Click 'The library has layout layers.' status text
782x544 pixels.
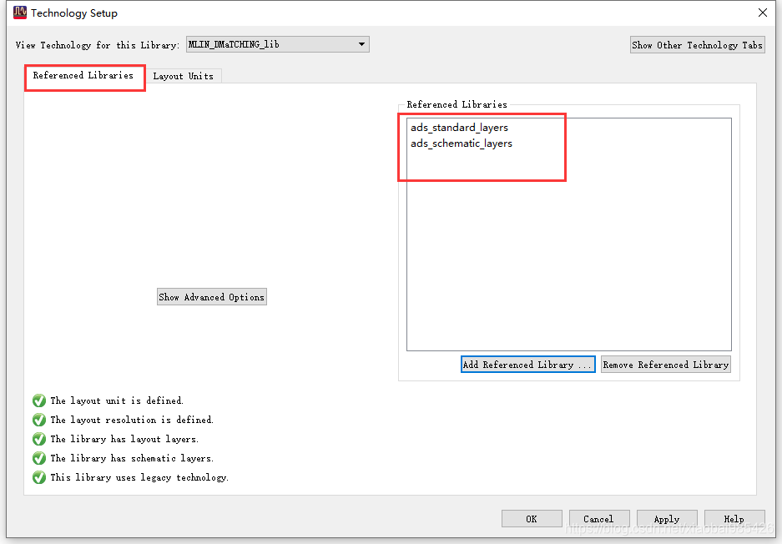point(124,440)
